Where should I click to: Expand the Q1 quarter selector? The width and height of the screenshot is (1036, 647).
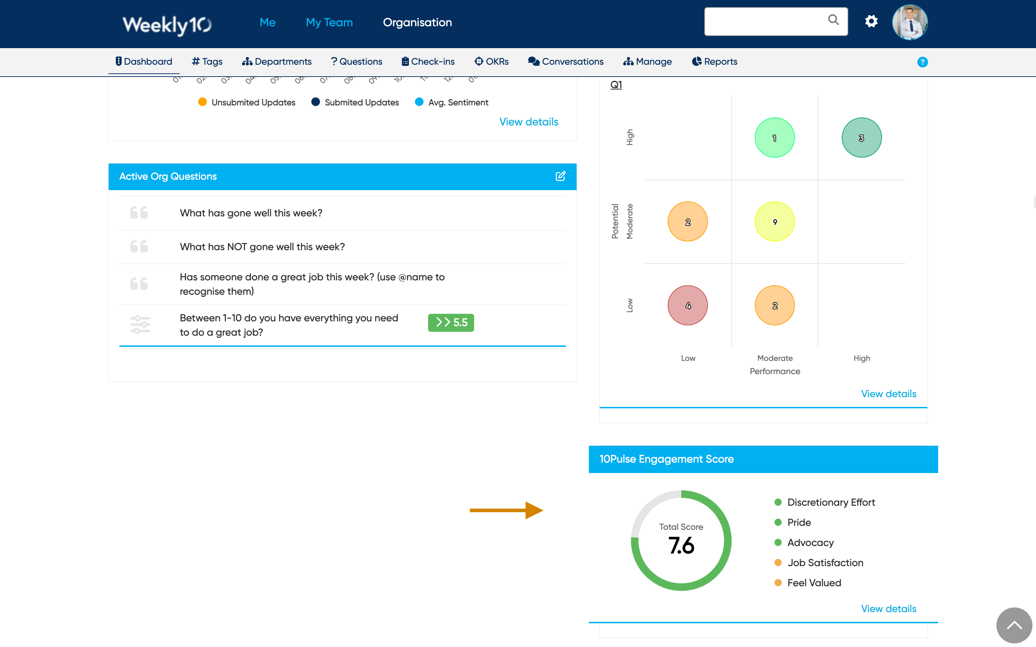click(x=616, y=85)
